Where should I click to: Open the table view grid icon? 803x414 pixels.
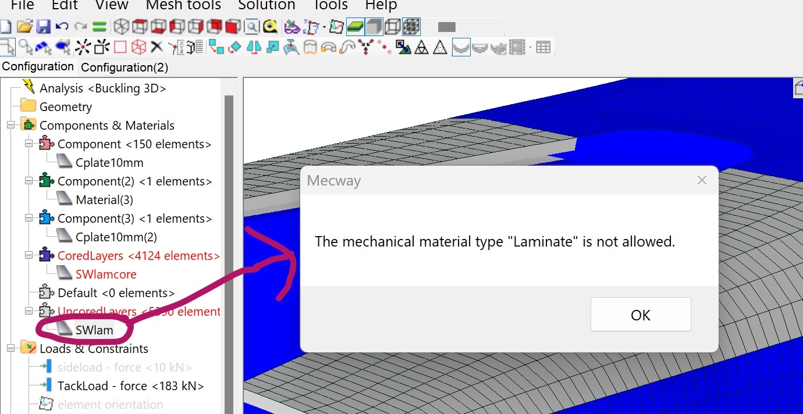coord(543,47)
